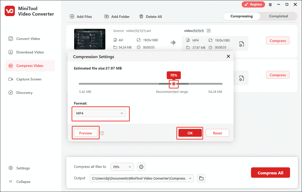The width and height of the screenshot is (302, 192).
Task: Open the Compress all files to 70% dropdown
Action: 122,167
